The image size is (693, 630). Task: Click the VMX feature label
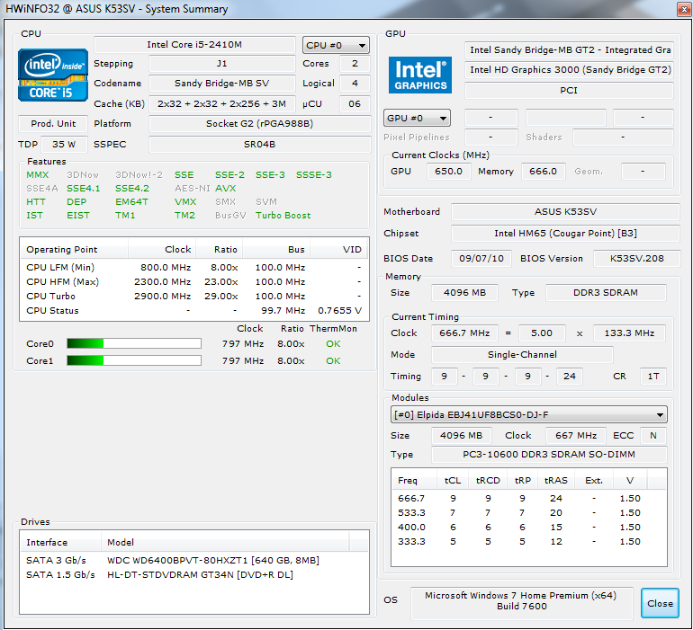click(x=185, y=201)
